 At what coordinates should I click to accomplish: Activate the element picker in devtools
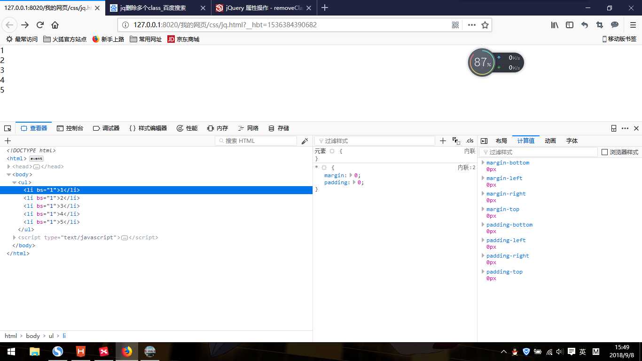(8, 128)
